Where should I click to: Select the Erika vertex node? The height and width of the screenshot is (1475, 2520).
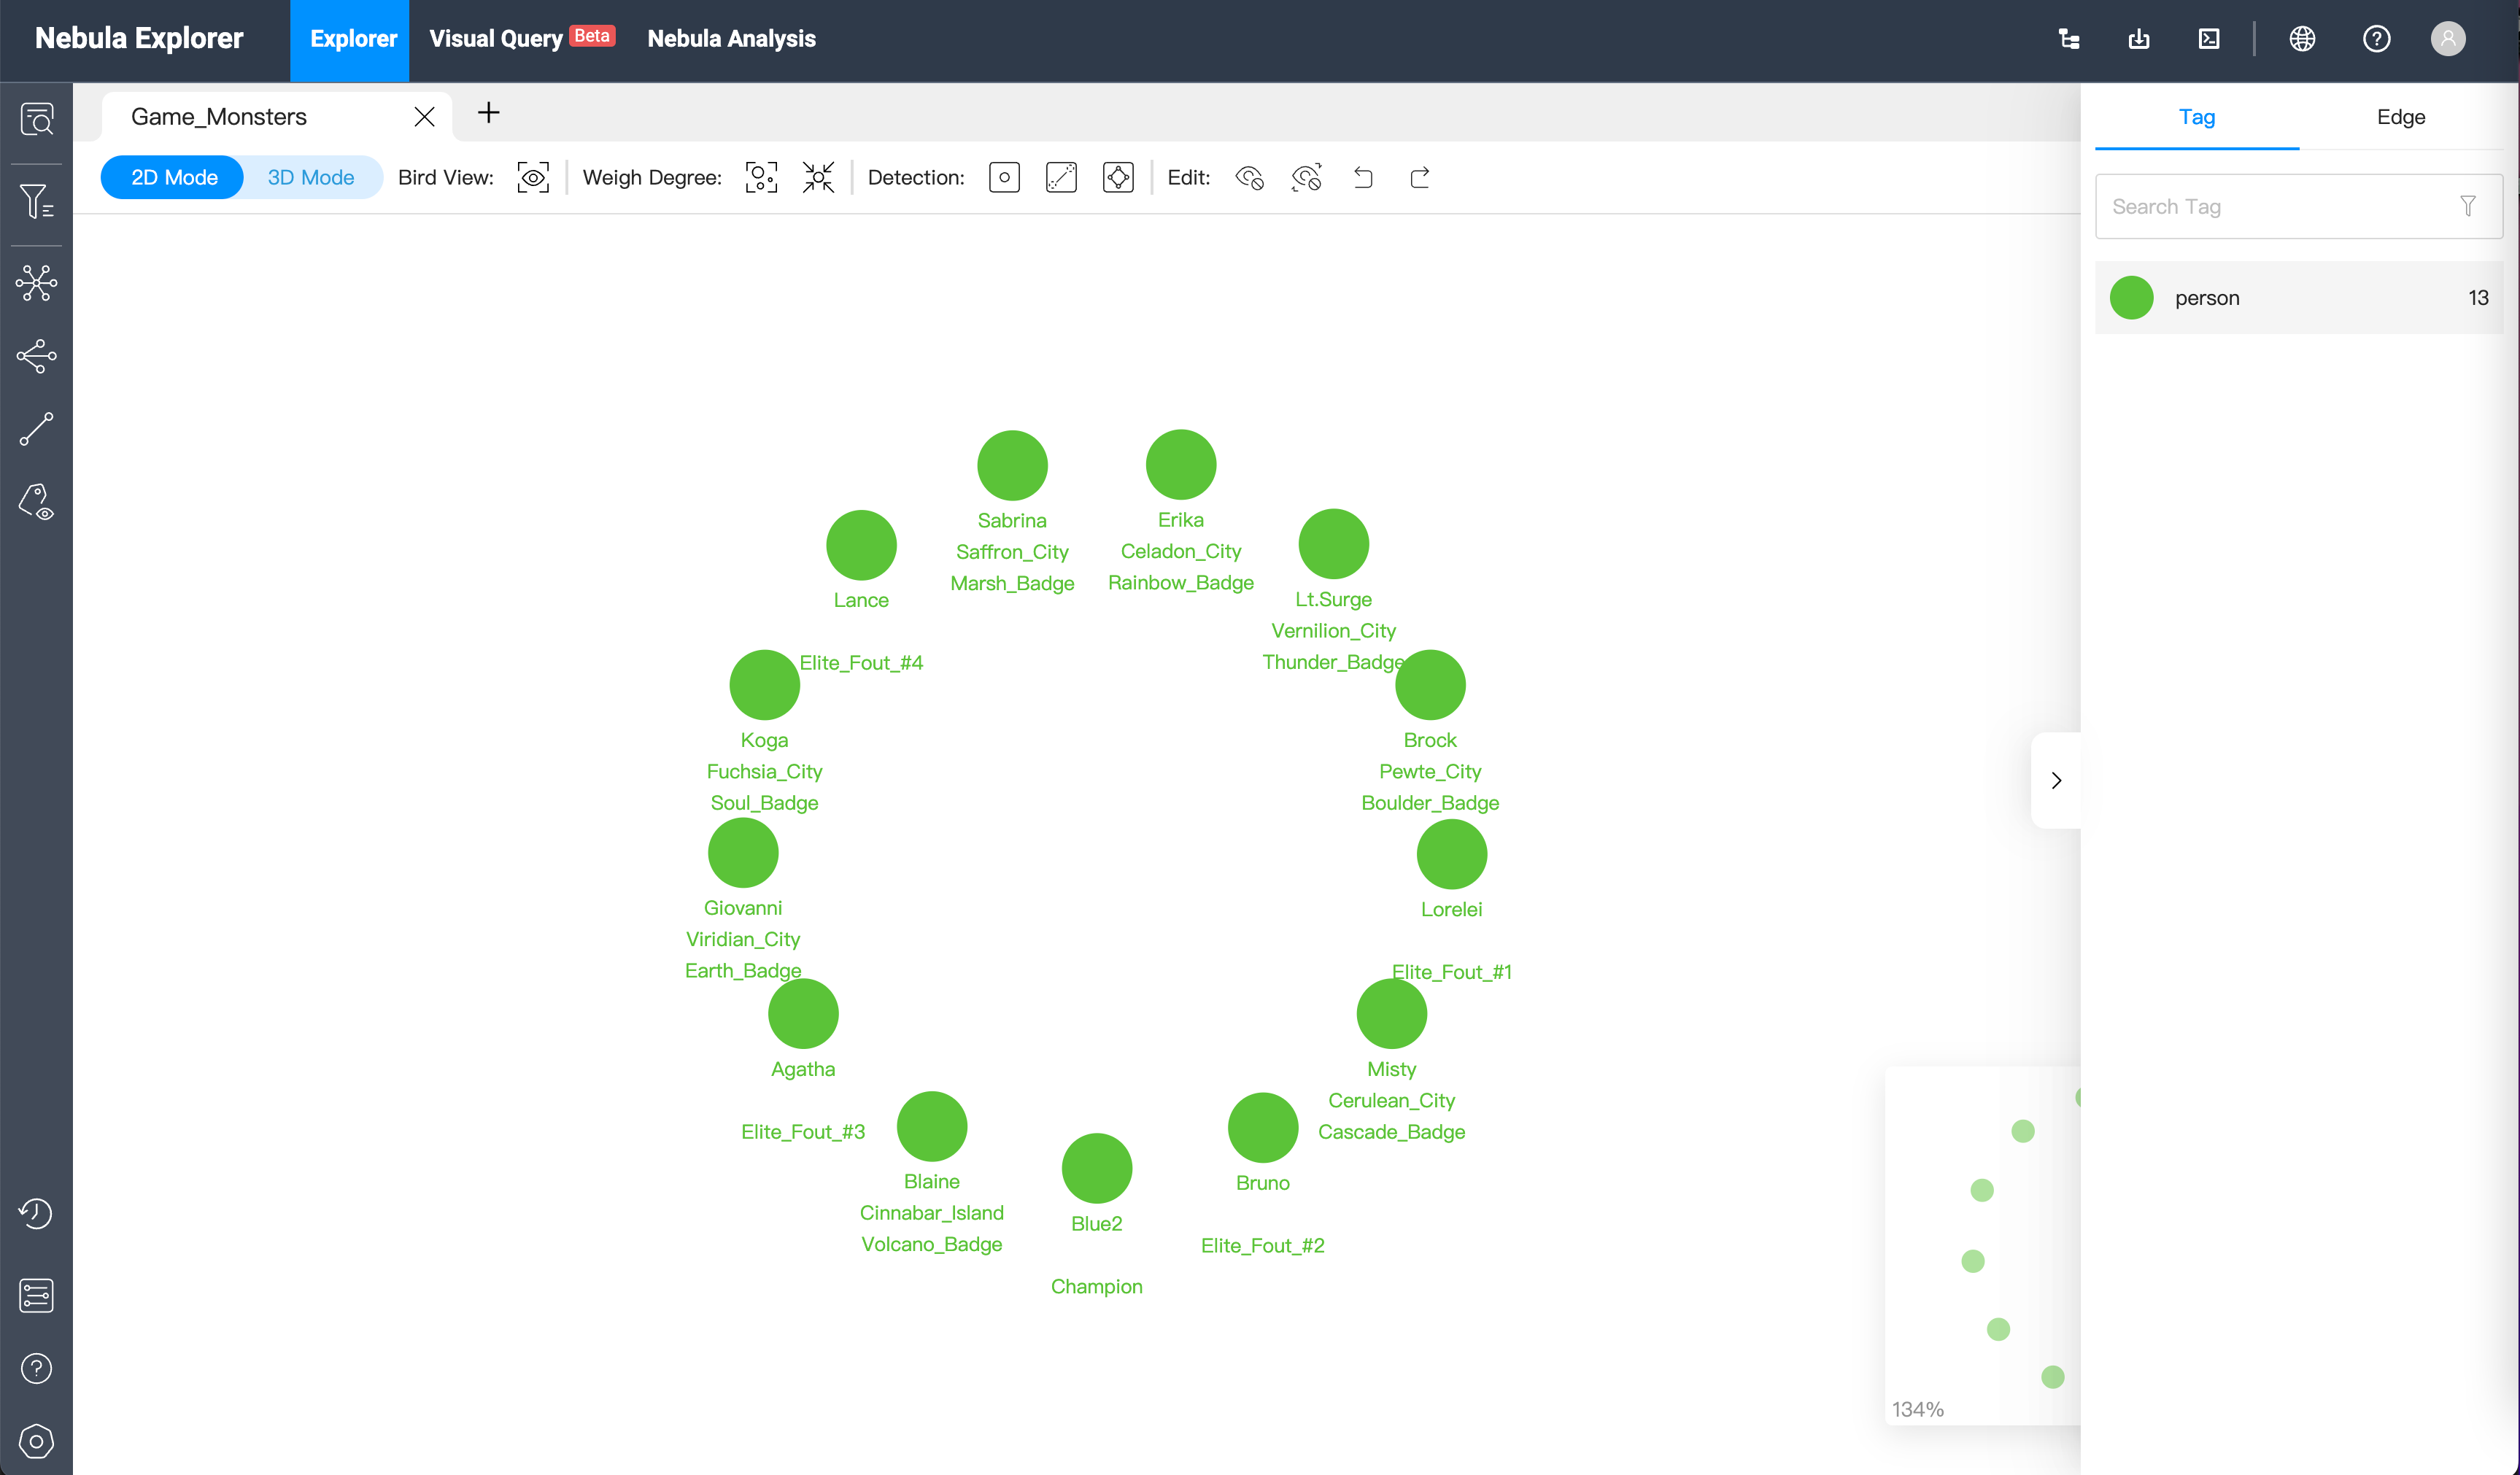click(1180, 464)
